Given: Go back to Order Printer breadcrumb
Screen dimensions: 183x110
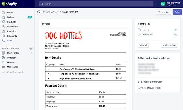Looking at the screenshot, I should pos(50,12).
